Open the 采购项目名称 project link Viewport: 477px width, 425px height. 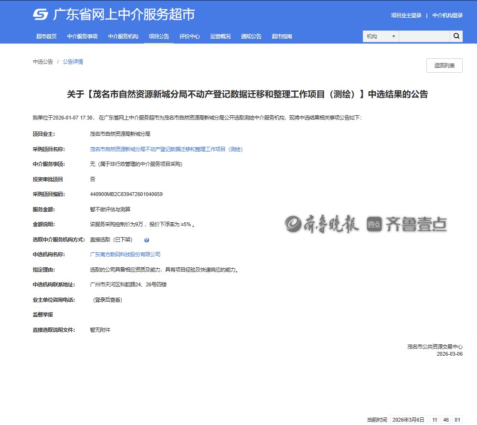tap(166, 149)
